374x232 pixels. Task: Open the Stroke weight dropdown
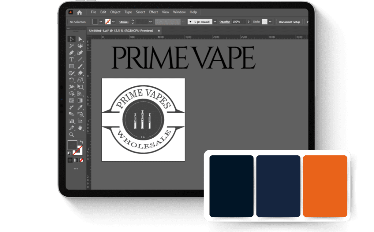150,22
